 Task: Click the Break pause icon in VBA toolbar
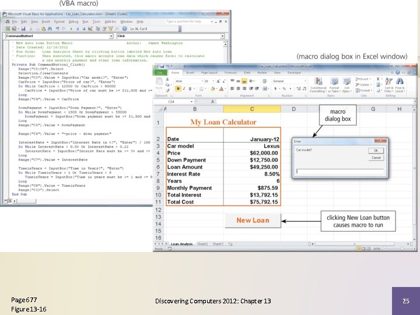click(x=78, y=29)
